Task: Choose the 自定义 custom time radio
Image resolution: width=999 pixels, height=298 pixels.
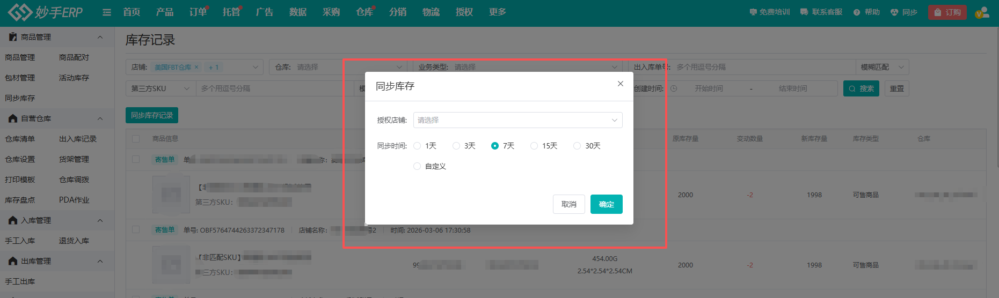Action: pos(417,166)
